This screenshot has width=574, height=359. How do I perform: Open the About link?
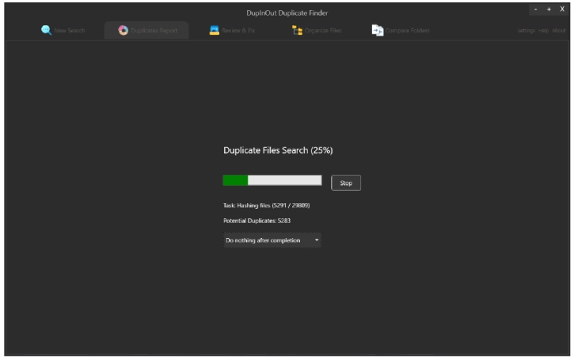tap(559, 31)
